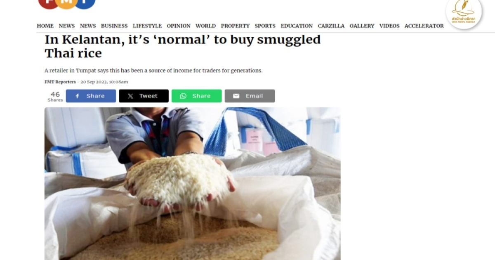Viewport: 495px width, 260px height.
Task: Open the WORLD section
Action: tap(205, 26)
